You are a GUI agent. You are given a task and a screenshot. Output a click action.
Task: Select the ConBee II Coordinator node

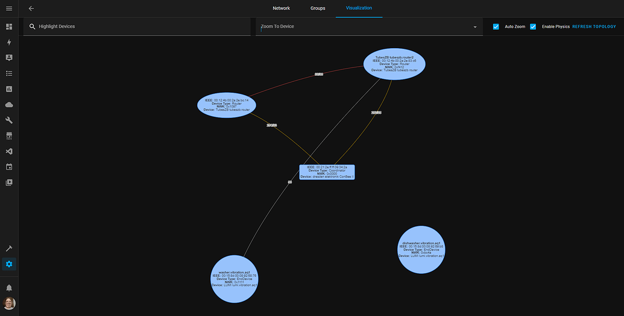pos(327,172)
